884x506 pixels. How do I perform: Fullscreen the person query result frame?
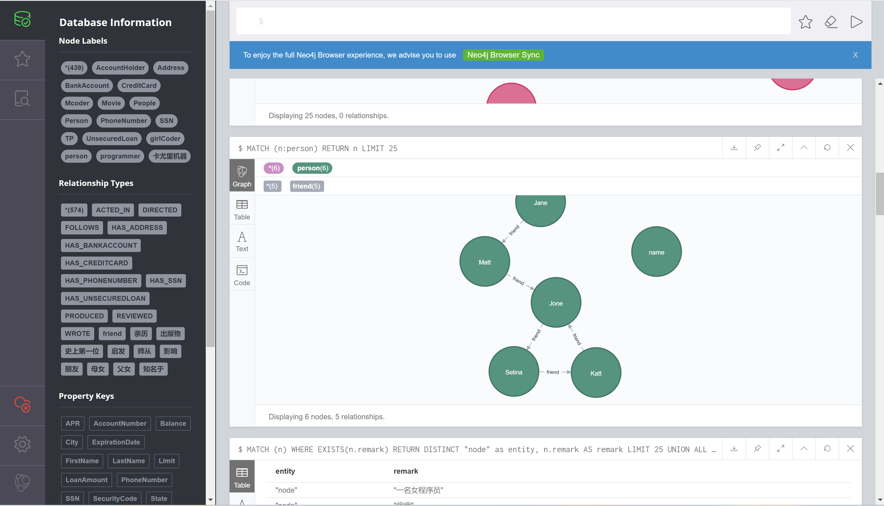[x=781, y=148]
